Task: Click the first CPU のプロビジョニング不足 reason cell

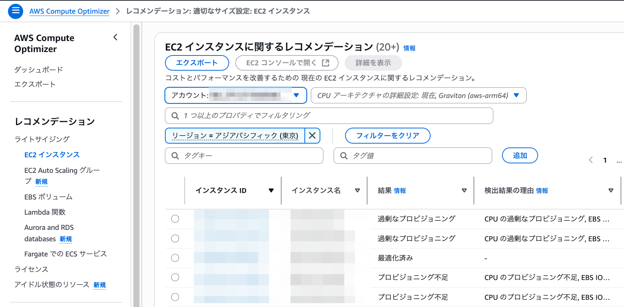Action: pyautogui.click(x=547, y=277)
